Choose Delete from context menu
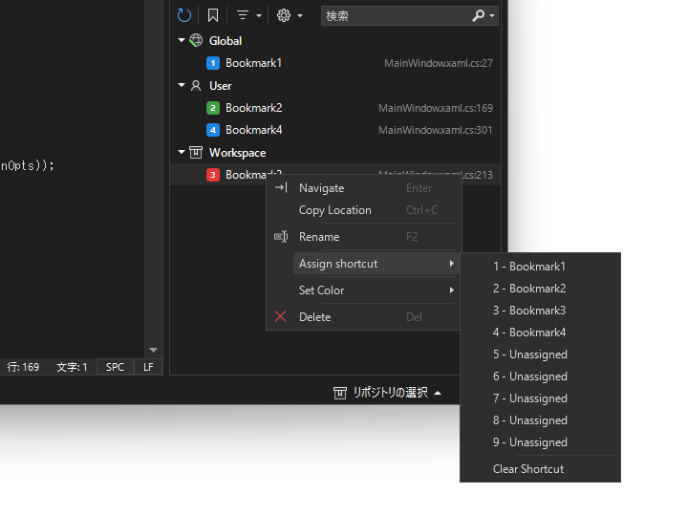 pos(364,317)
